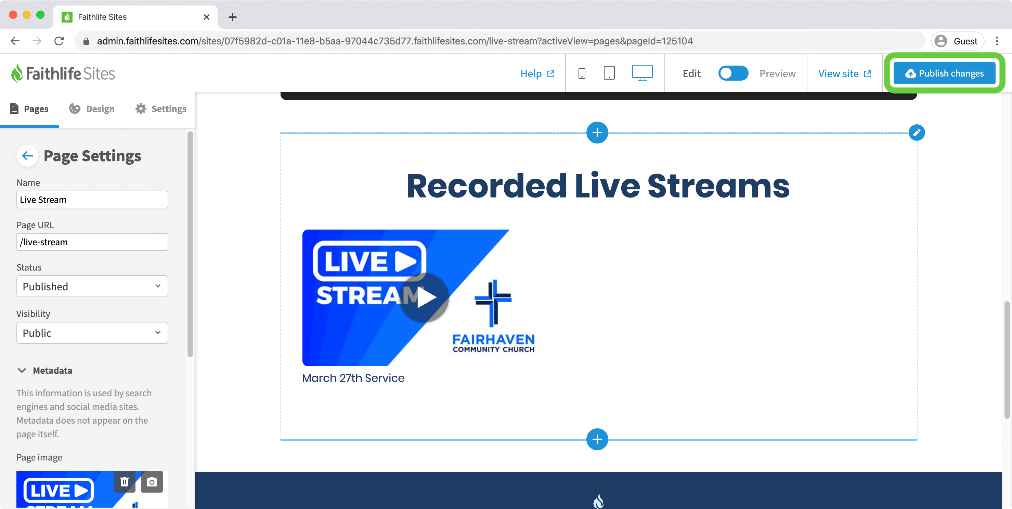
Task: Switch to the Pages tab
Action: pos(29,109)
